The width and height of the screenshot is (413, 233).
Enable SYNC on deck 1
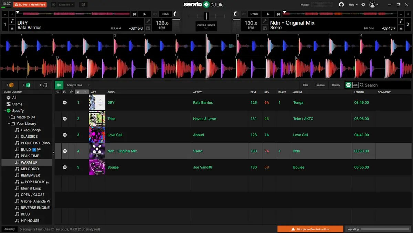(x=166, y=14)
